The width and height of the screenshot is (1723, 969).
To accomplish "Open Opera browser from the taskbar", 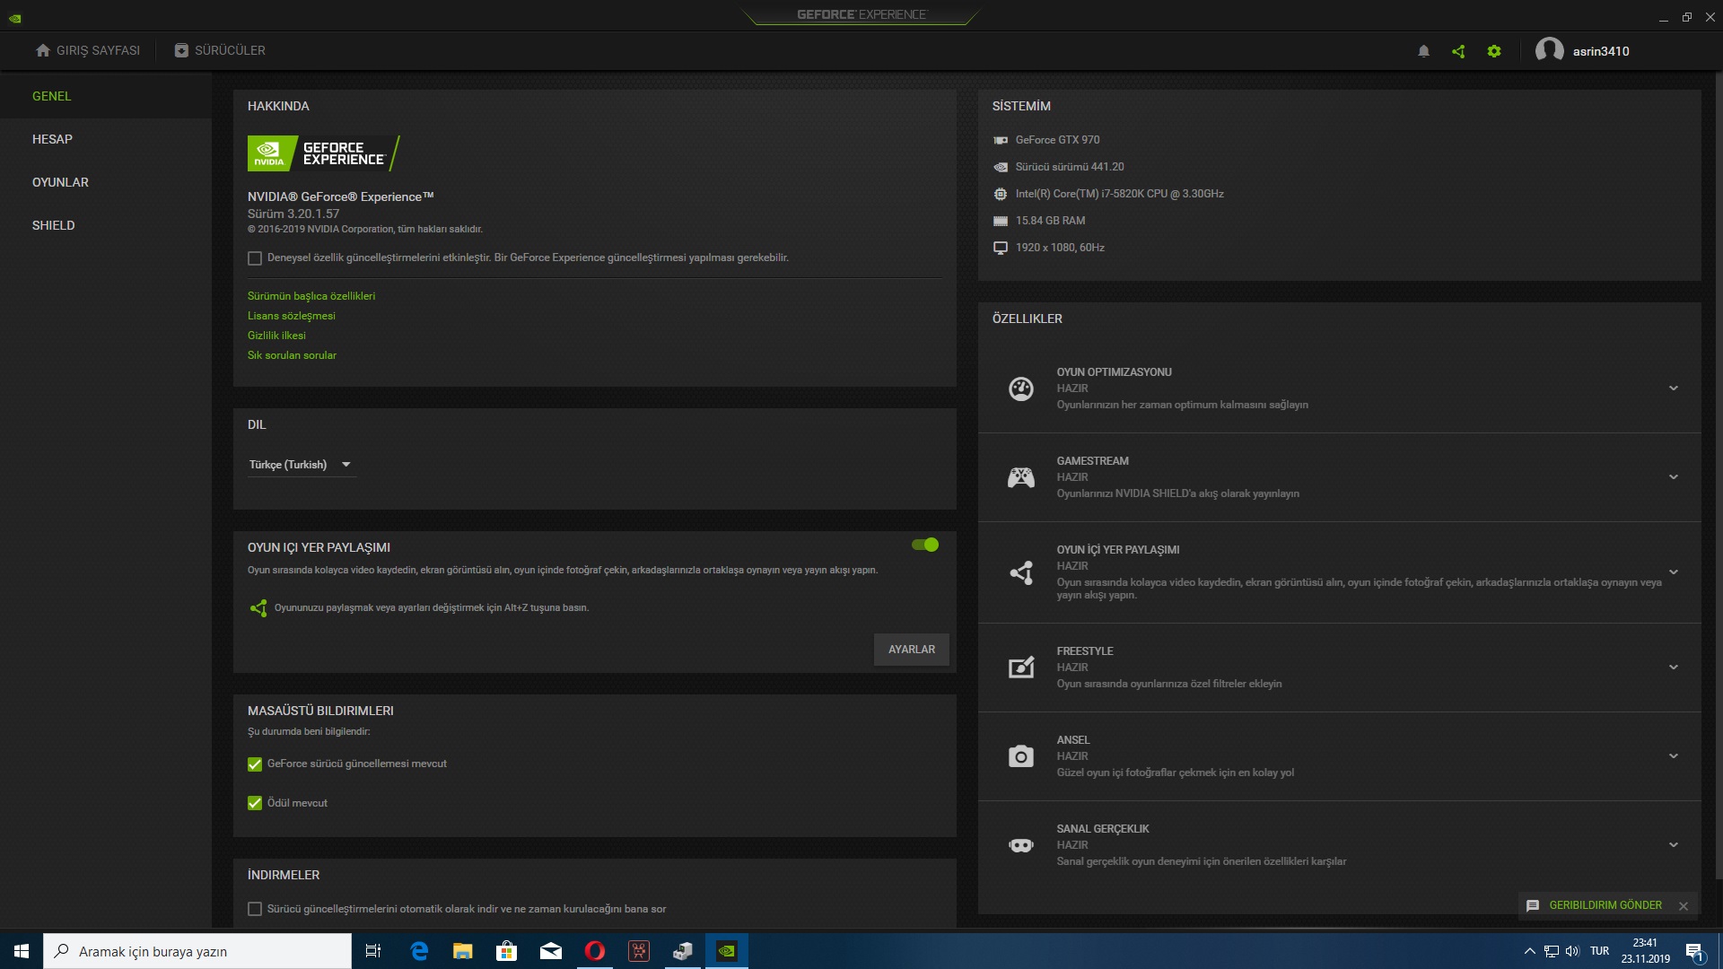I will coord(595,951).
